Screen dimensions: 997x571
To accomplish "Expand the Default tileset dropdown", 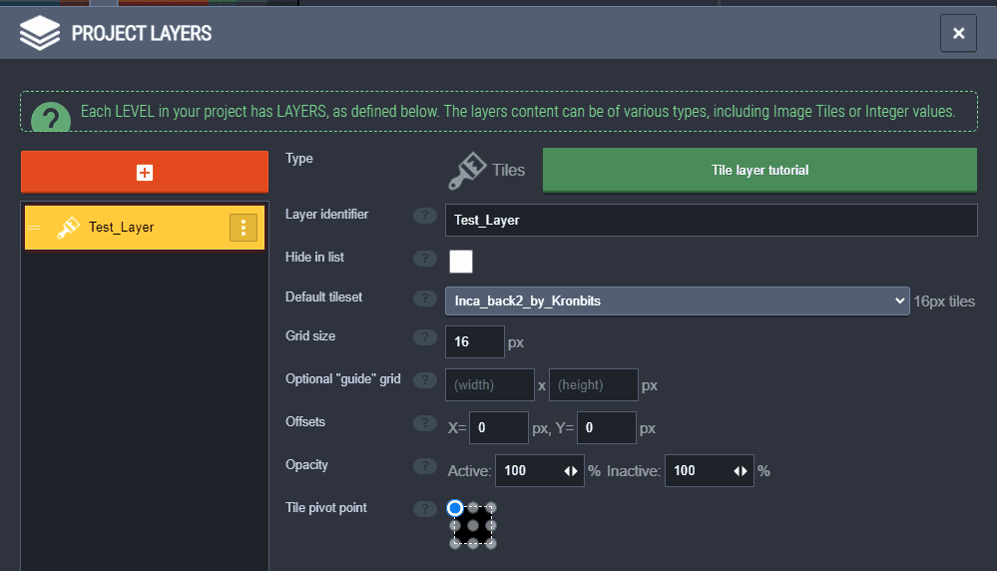I will 677,300.
